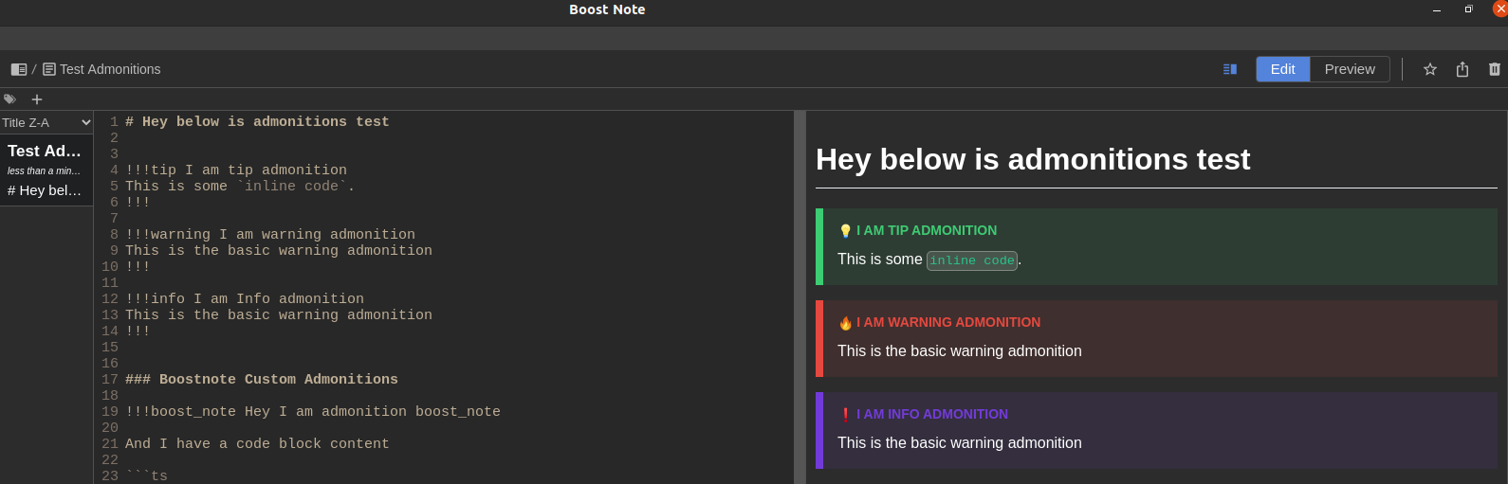Click editor line '!!!boost_note Hey I am admonition boost_note'

pyautogui.click(x=313, y=412)
